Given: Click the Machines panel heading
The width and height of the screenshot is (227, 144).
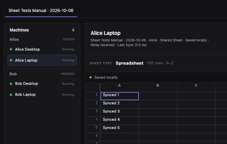Looking at the screenshot, I should click(19, 30).
